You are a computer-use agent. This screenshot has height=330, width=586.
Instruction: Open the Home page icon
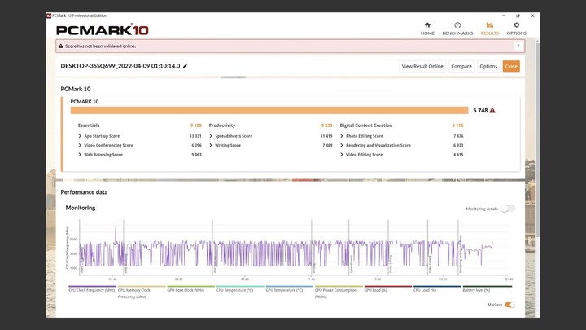427,25
